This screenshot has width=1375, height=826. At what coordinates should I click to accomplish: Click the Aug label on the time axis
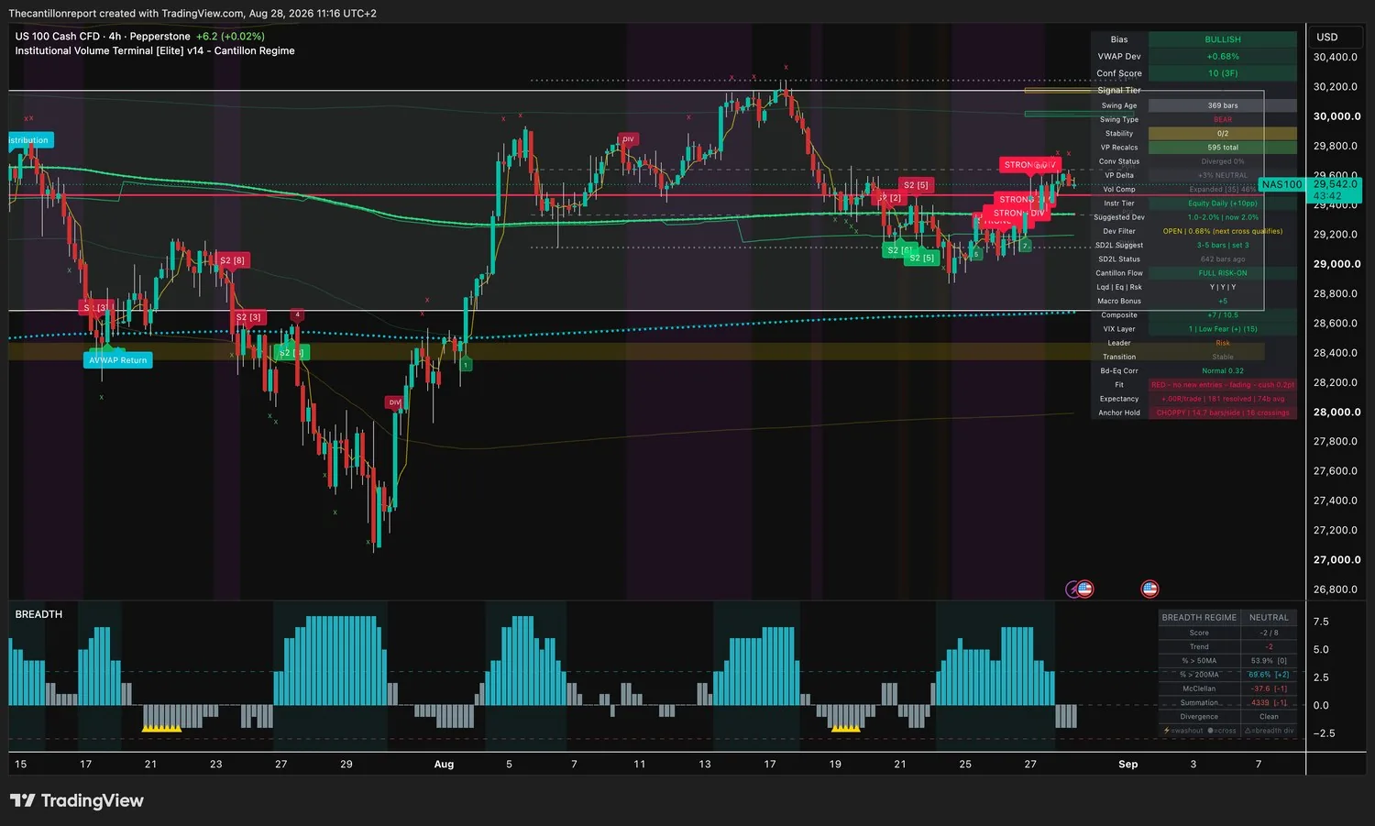(x=444, y=764)
